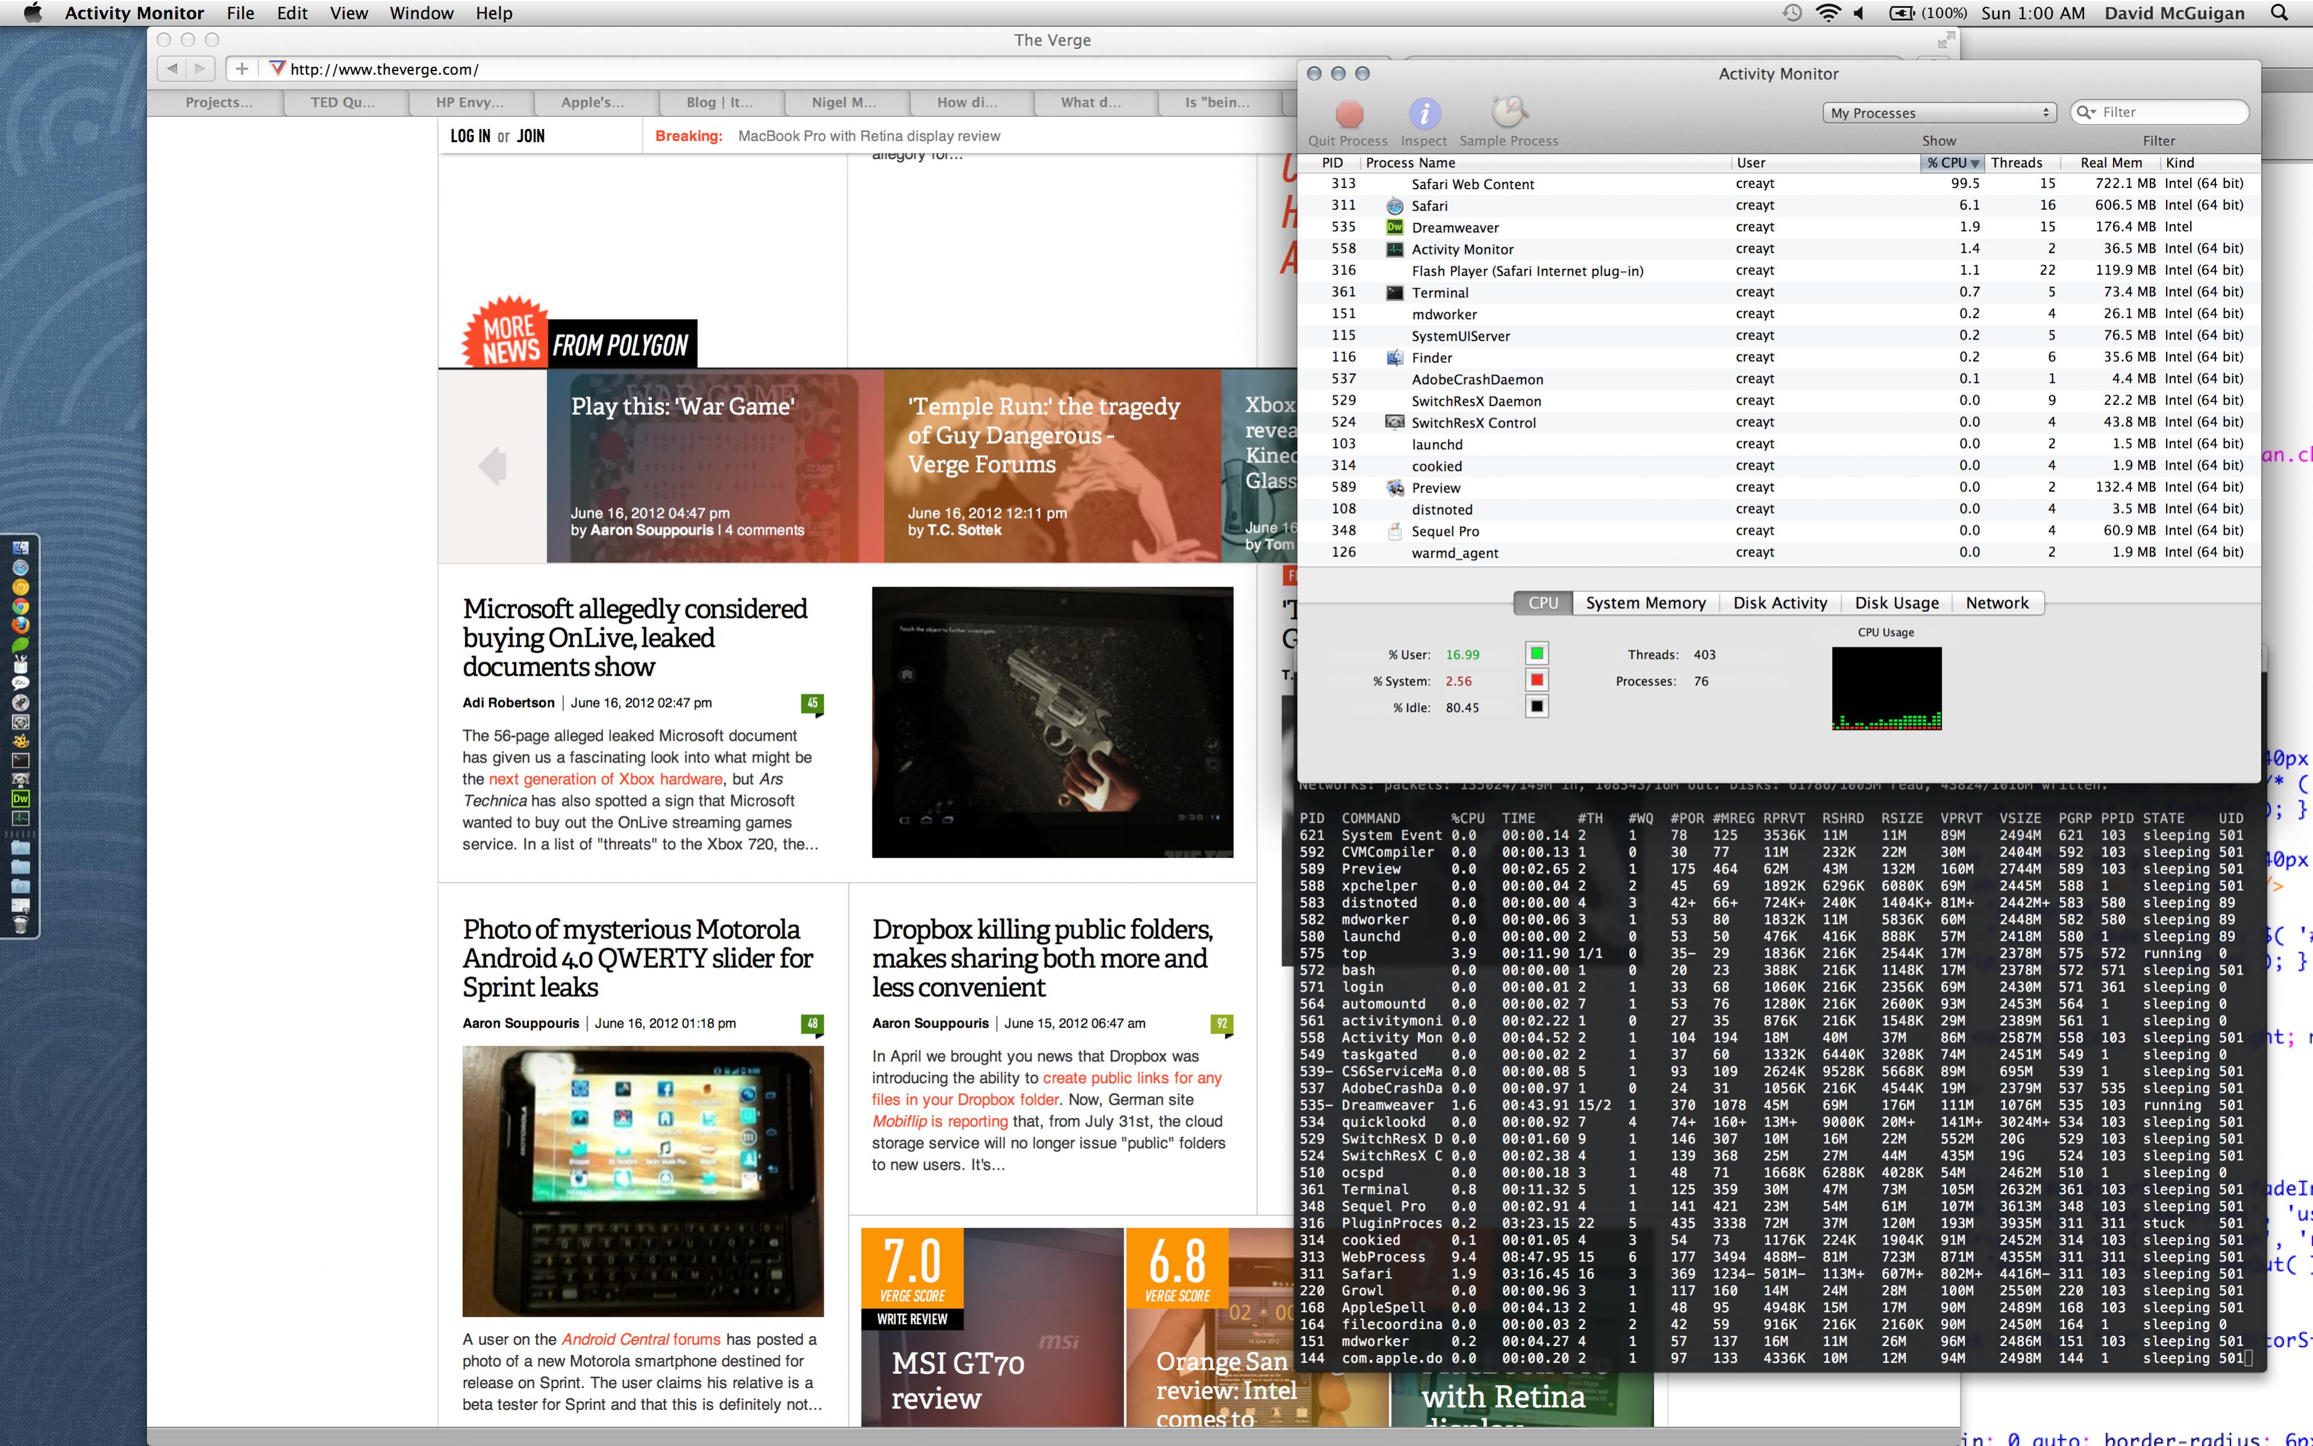Launch Google Chrome from the dock
This screenshot has width=2313, height=1446.
tap(20, 606)
